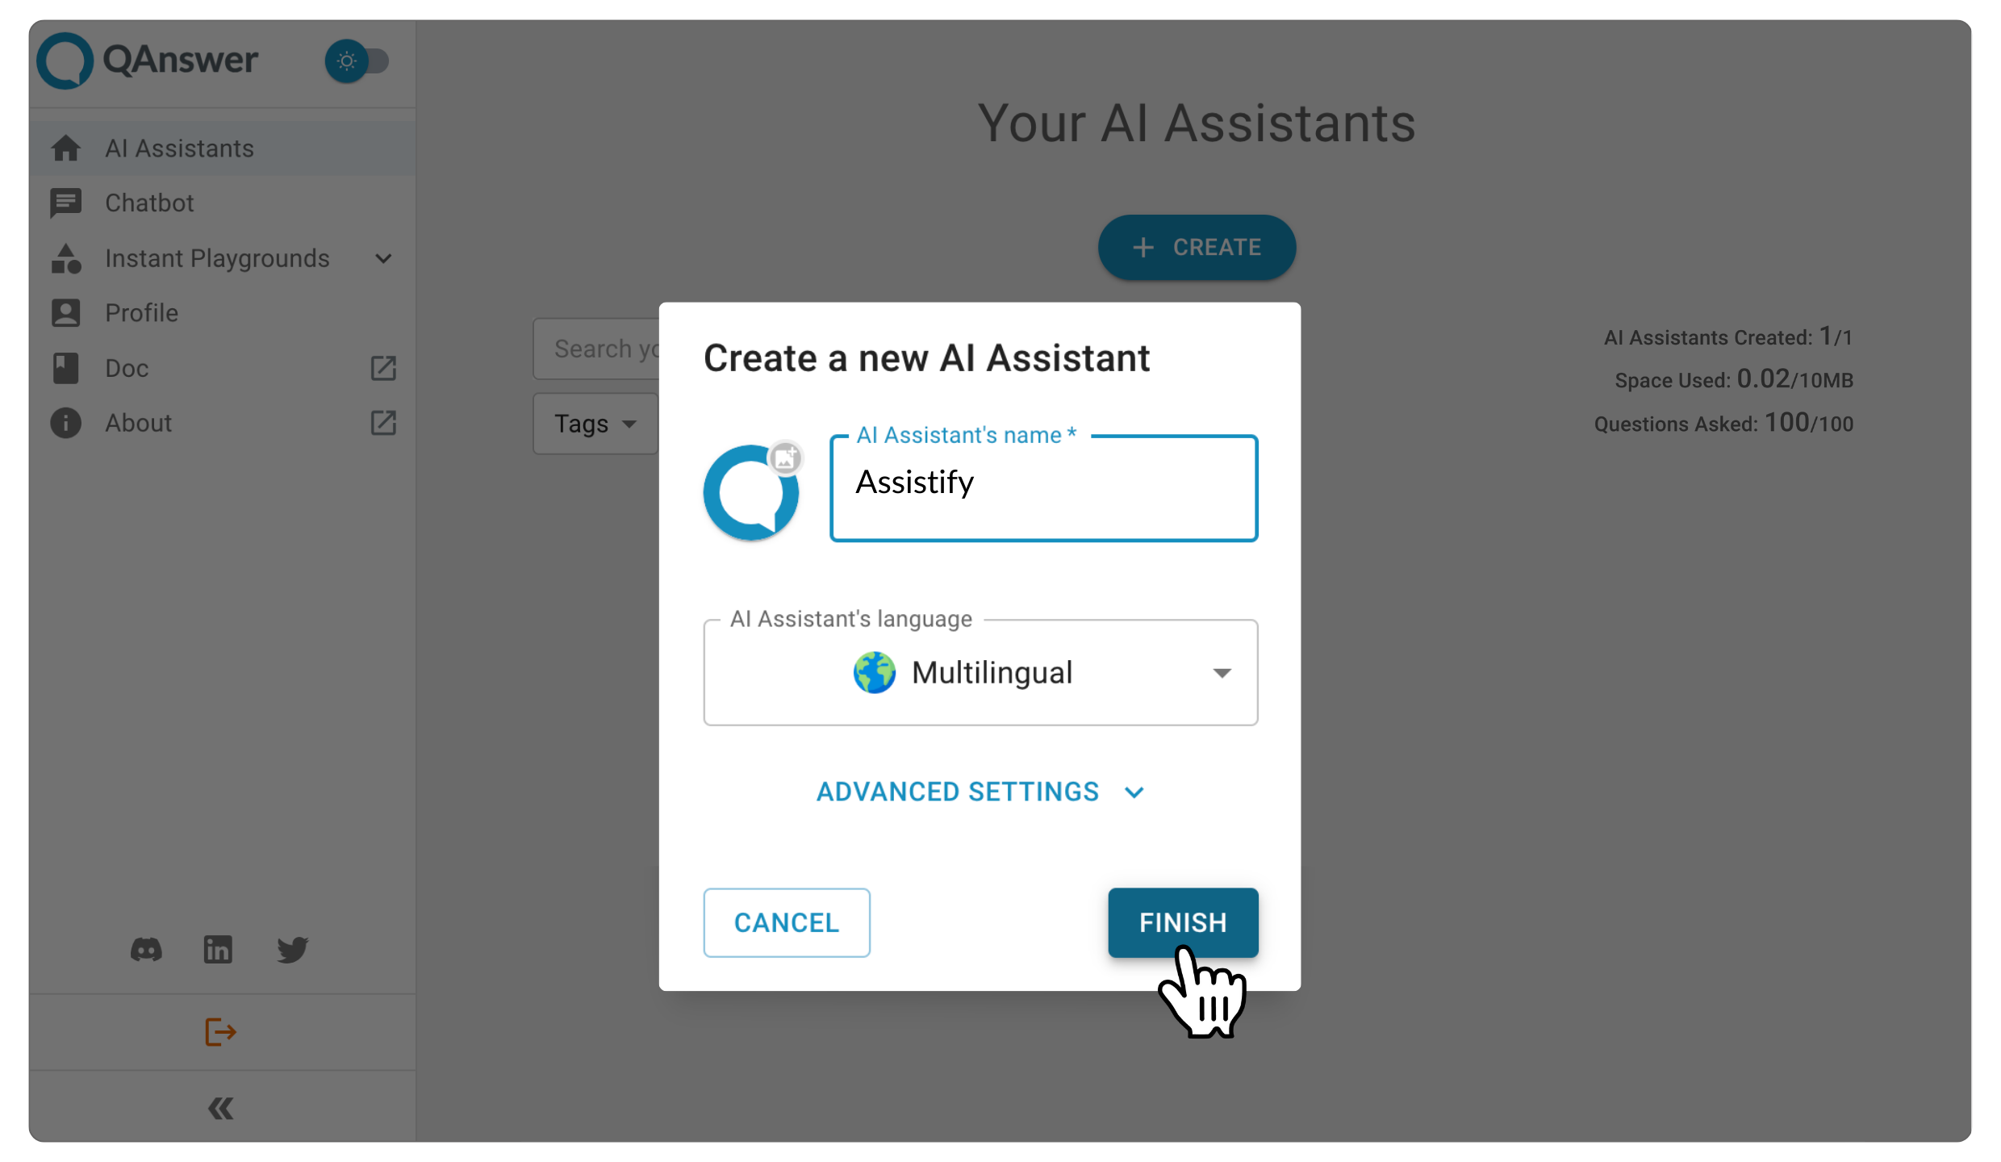The height and width of the screenshot is (1162, 2001).
Task: Open About external link
Action: click(383, 422)
